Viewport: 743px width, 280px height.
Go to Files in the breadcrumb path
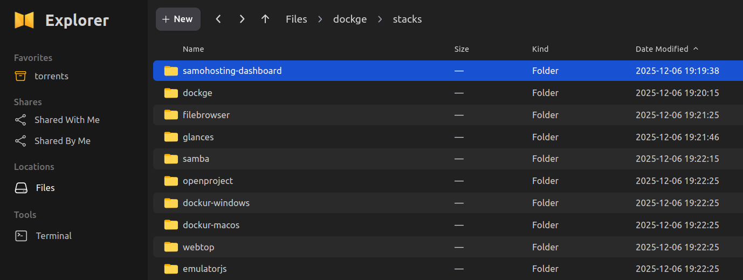296,19
